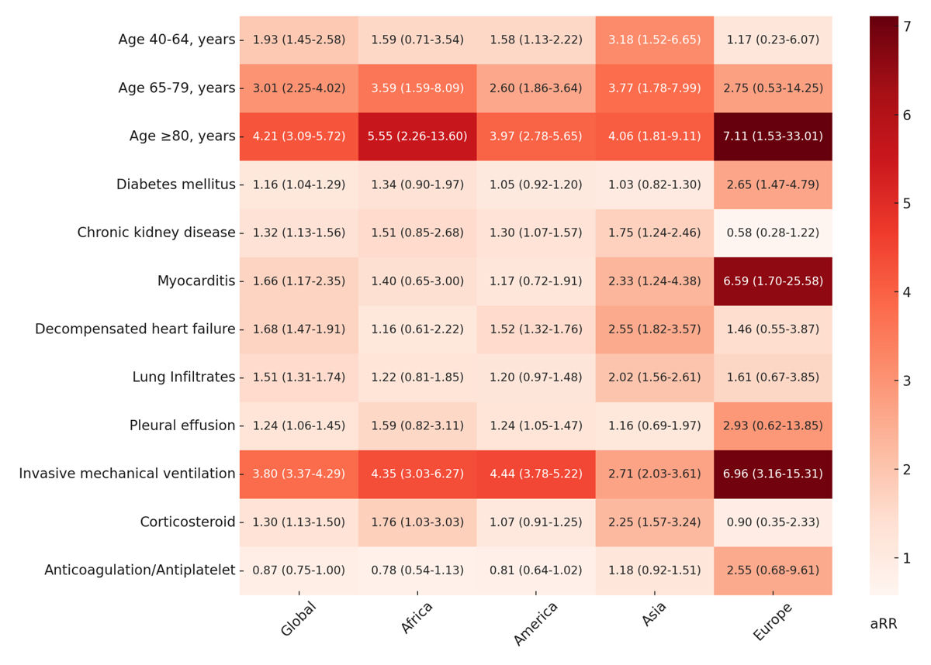
Task: Select the Asia Corticosteroid cell showing 2.25
Action: pyautogui.click(x=654, y=522)
